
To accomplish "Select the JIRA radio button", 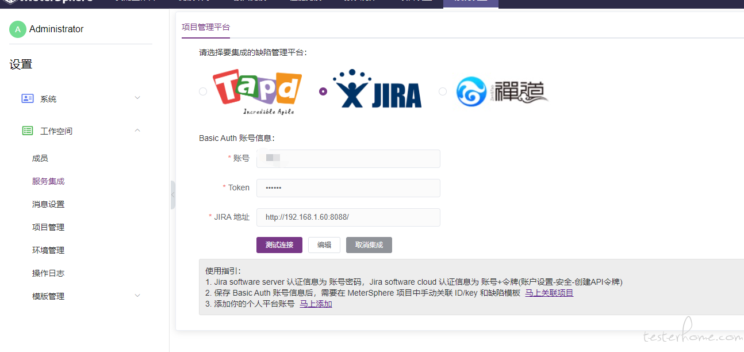I will click(x=323, y=91).
